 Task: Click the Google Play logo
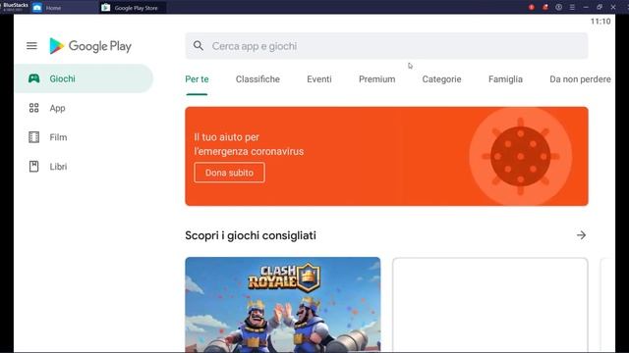(x=90, y=46)
